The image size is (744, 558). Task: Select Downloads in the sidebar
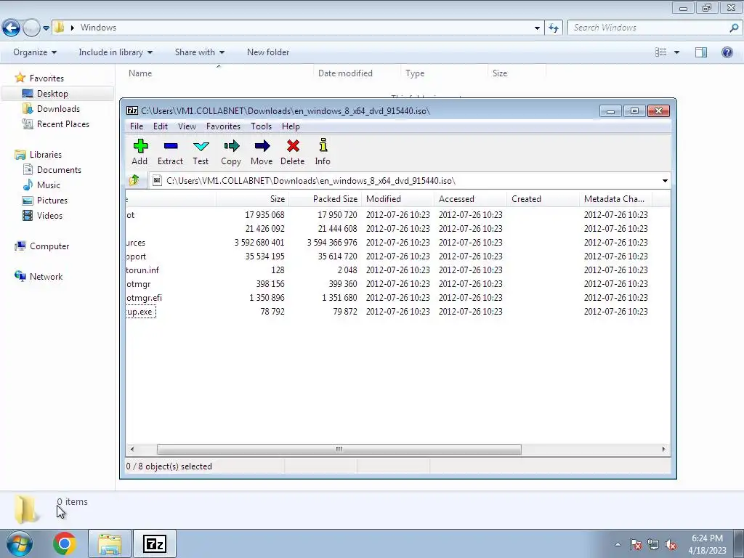tap(58, 109)
